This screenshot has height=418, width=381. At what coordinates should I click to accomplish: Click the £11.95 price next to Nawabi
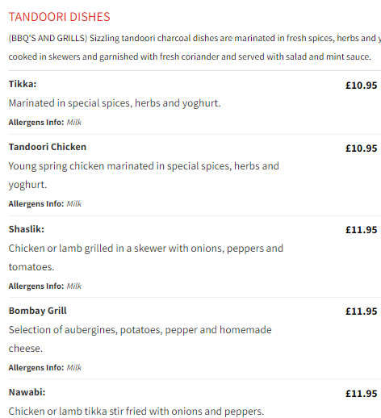point(362,394)
